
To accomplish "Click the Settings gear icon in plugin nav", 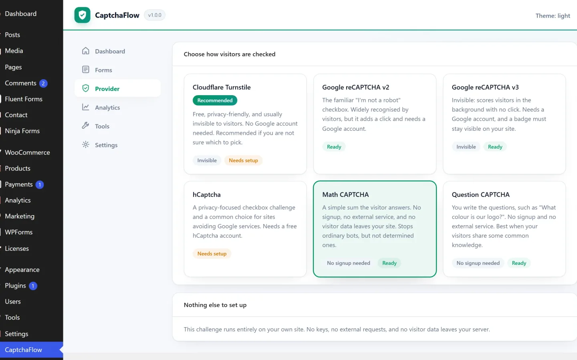I will tap(85, 145).
